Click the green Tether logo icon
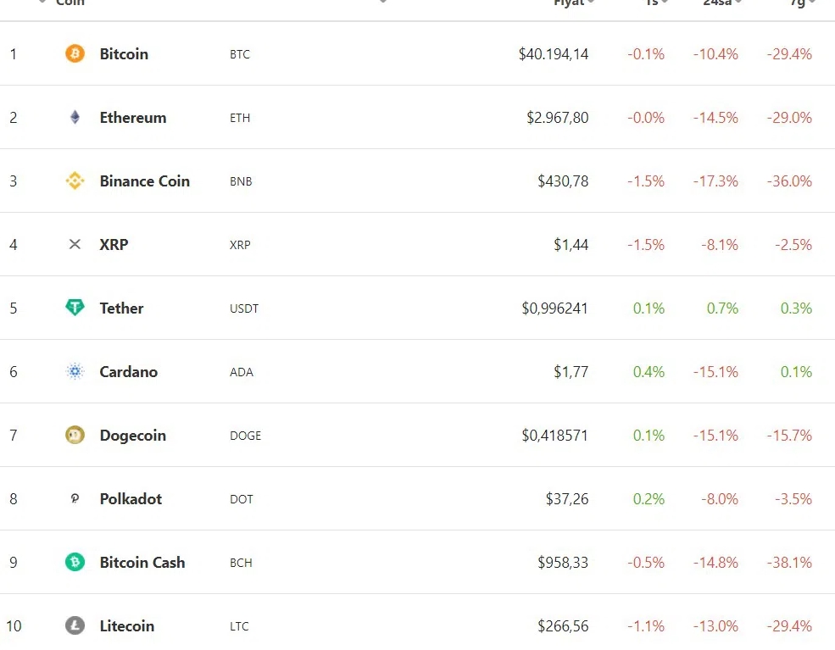 click(75, 308)
